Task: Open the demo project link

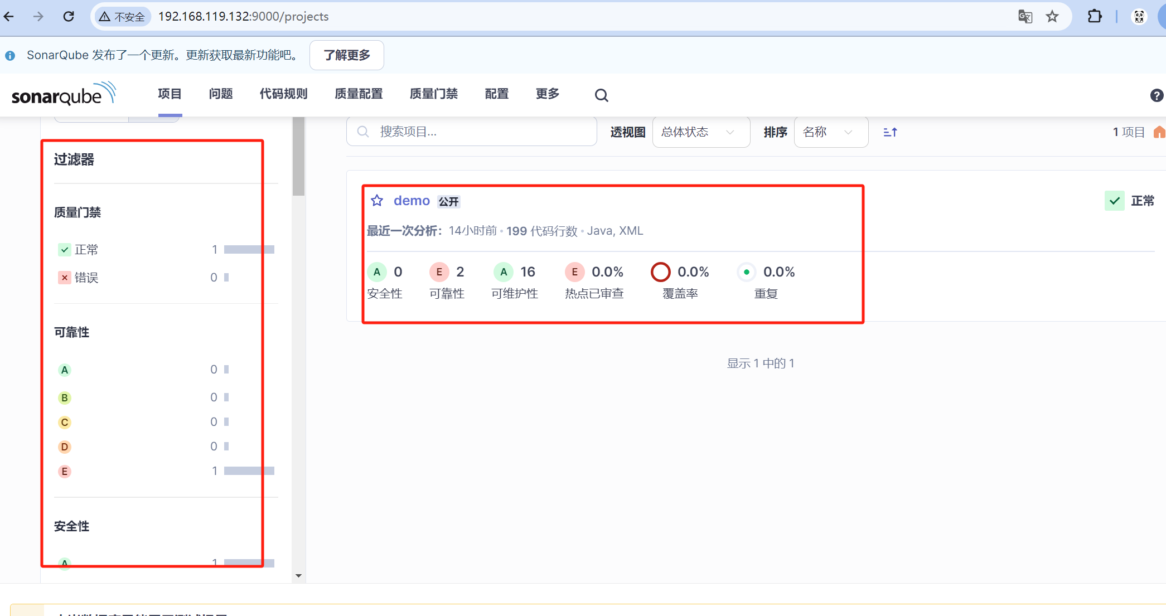Action: 412,201
